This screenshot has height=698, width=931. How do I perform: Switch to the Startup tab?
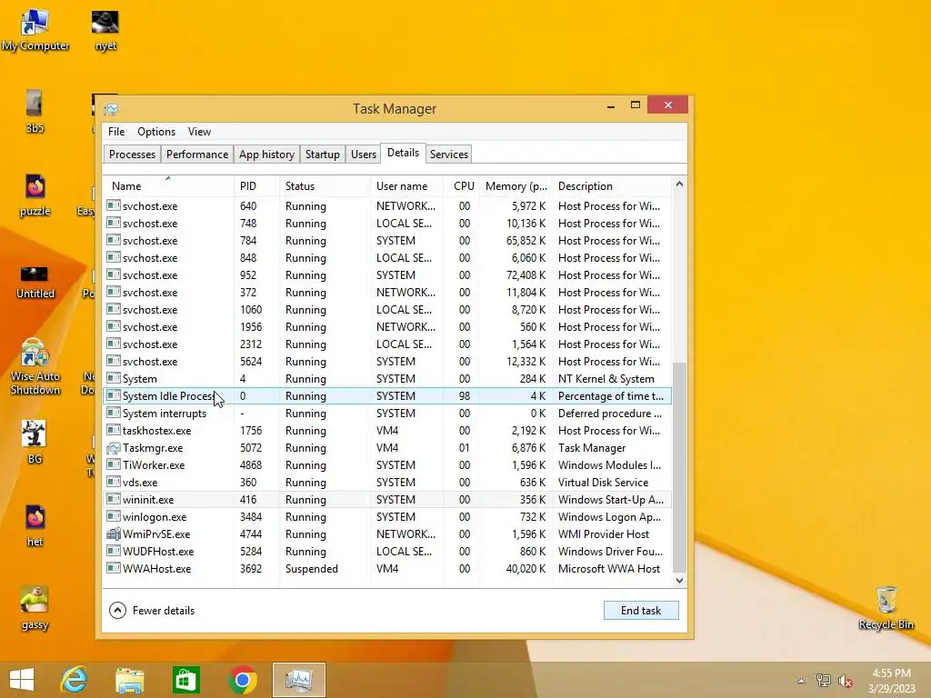coord(323,155)
